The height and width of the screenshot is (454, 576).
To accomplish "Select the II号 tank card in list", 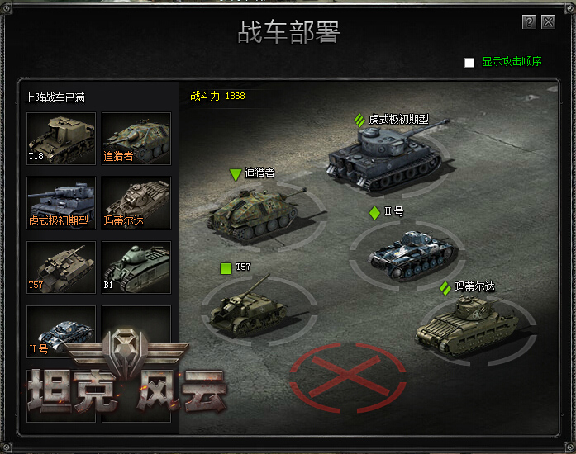I will pos(61,331).
